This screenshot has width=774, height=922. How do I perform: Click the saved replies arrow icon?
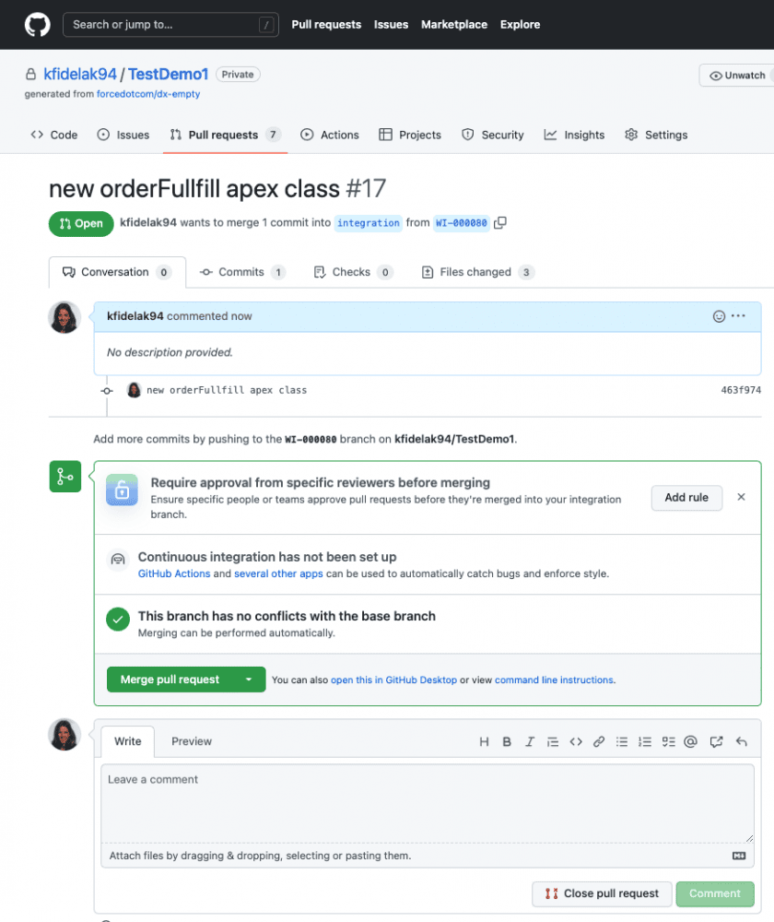click(x=741, y=742)
